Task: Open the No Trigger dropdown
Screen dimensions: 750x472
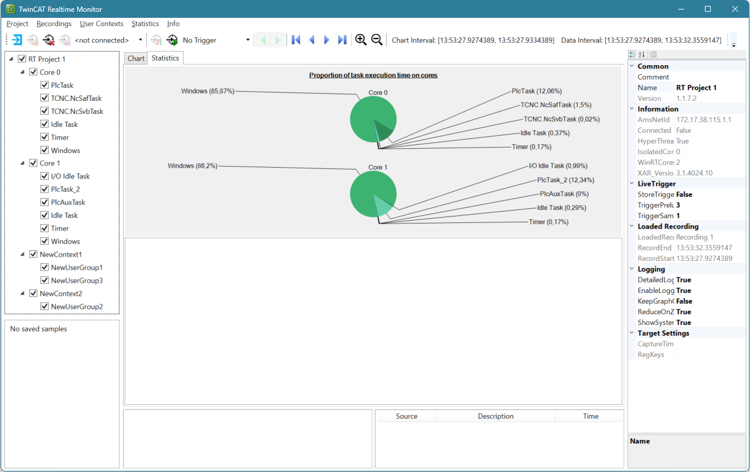Action: [x=248, y=40]
